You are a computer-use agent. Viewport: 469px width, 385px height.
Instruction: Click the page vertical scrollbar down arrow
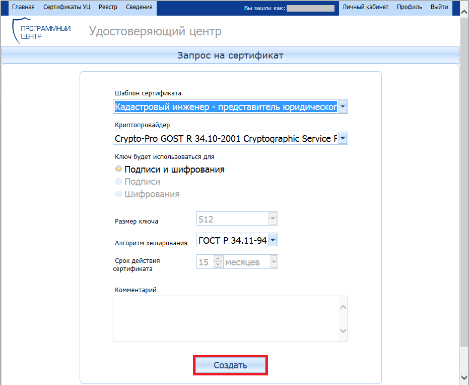(464, 378)
